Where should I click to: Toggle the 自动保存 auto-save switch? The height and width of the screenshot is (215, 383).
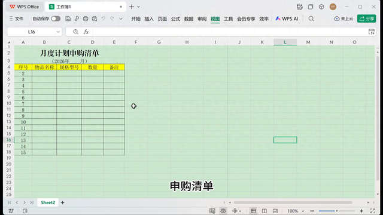(56, 19)
